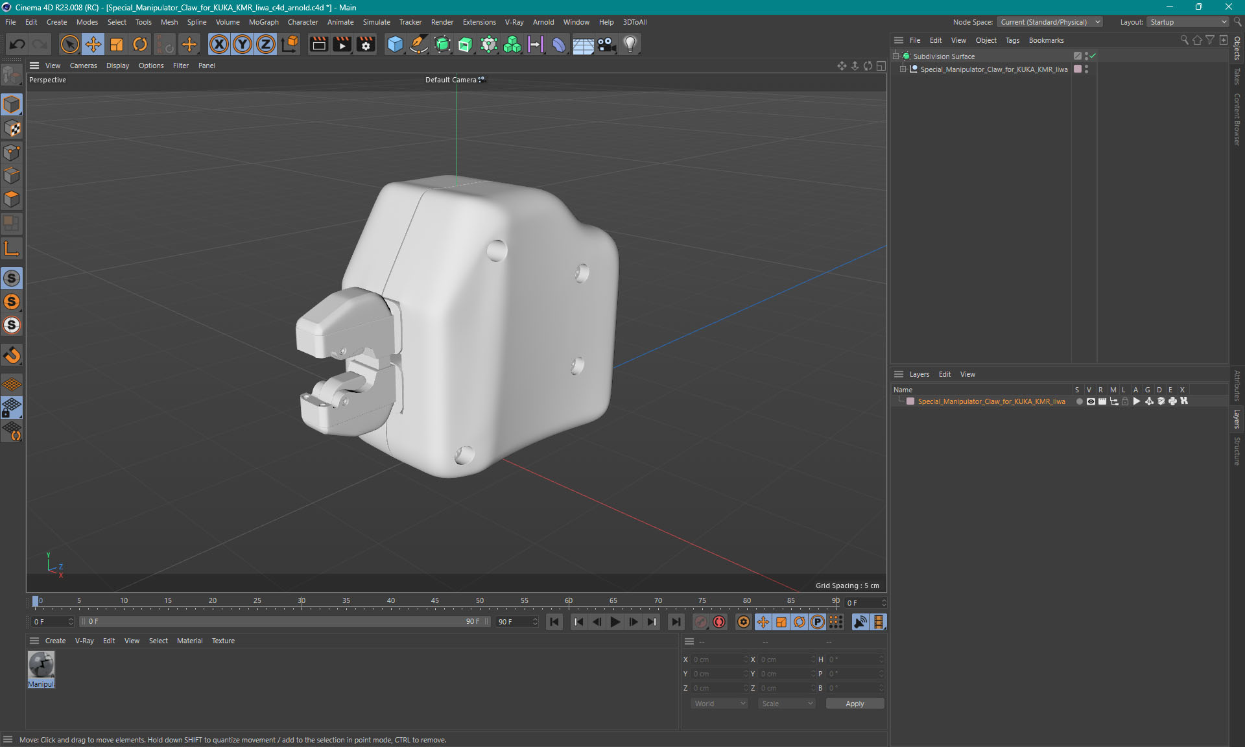This screenshot has width=1245, height=747.
Task: Toggle the layer lock icon
Action: coord(1125,401)
